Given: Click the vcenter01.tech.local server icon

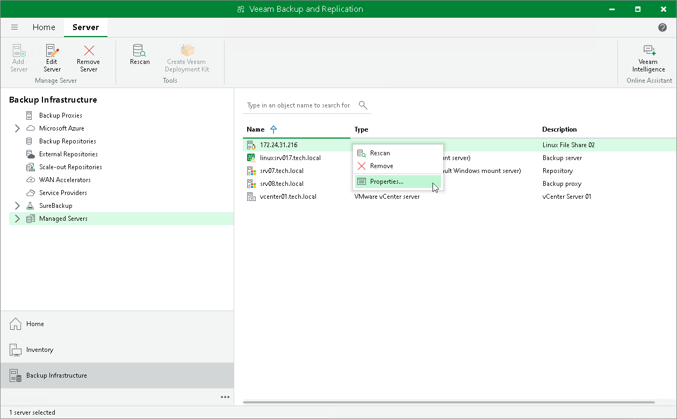Looking at the screenshot, I should point(251,197).
